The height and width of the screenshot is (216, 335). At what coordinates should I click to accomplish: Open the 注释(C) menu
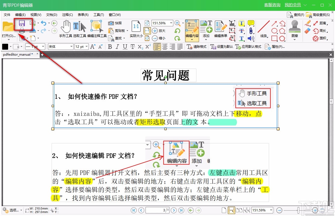pyautogui.click(x=67, y=15)
